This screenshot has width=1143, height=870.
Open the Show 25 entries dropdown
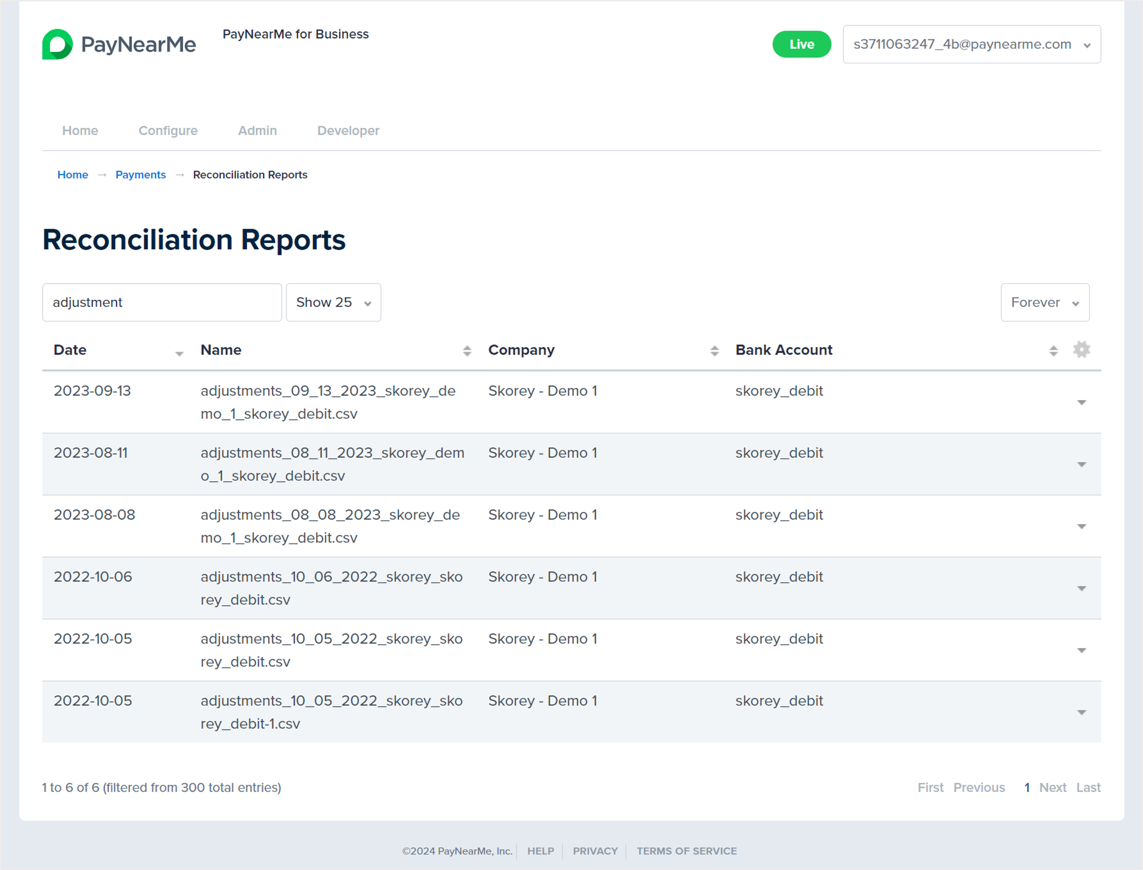[x=333, y=302]
